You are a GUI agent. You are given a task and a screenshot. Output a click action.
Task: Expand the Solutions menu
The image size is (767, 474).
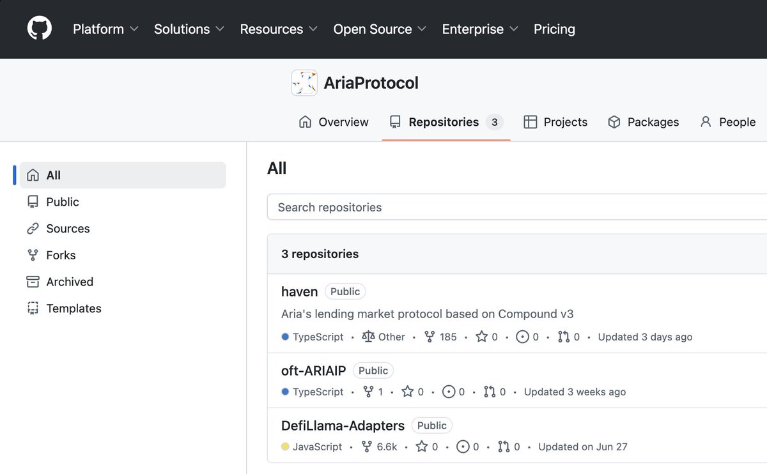point(189,29)
